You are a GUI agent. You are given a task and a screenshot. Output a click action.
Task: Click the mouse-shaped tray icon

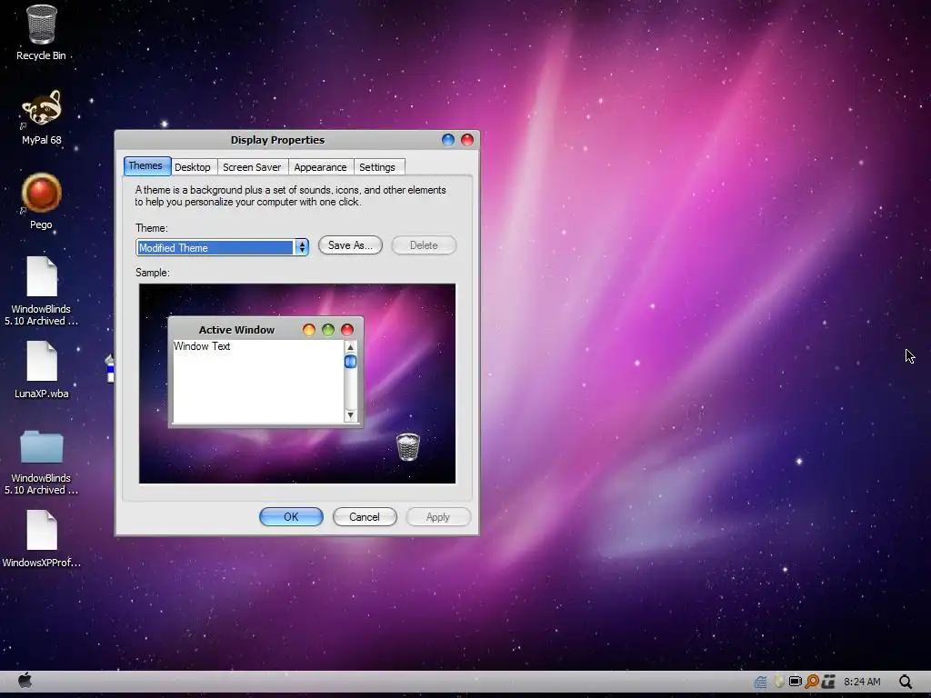pos(778,682)
